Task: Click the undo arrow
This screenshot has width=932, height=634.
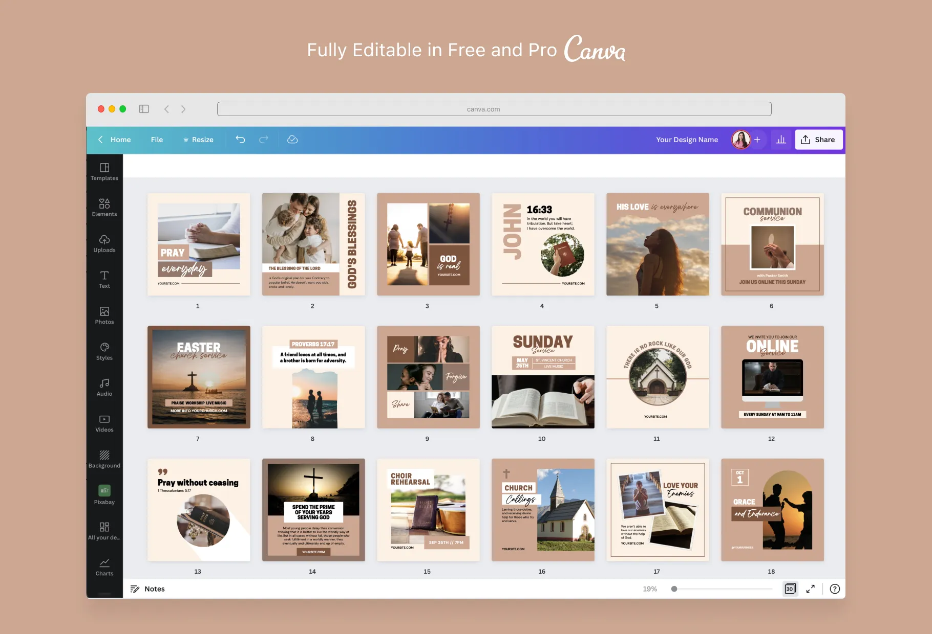Action: [240, 140]
